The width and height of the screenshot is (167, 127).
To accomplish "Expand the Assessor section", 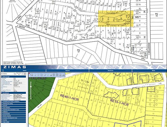I will pyautogui.click(x=14, y=106).
